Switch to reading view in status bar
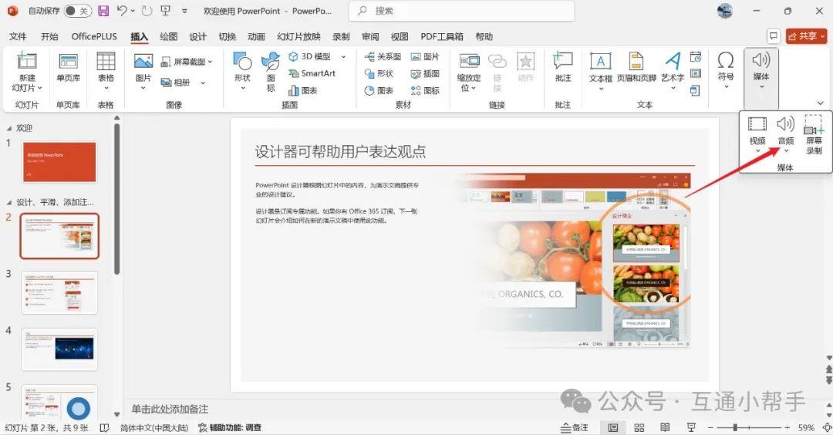Viewport: 833px width, 435px height. click(665, 427)
